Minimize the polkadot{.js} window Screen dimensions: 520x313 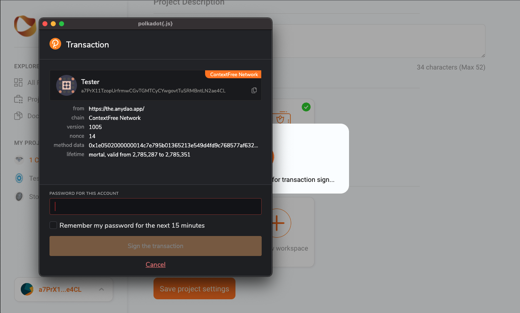(53, 24)
